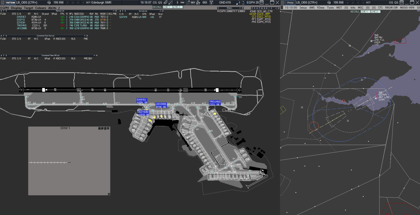
Task: Toggle the RROff/Off range rings setting
Action: [392, 8]
